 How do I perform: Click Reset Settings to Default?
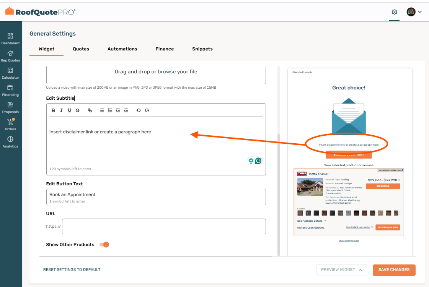pos(72,270)
